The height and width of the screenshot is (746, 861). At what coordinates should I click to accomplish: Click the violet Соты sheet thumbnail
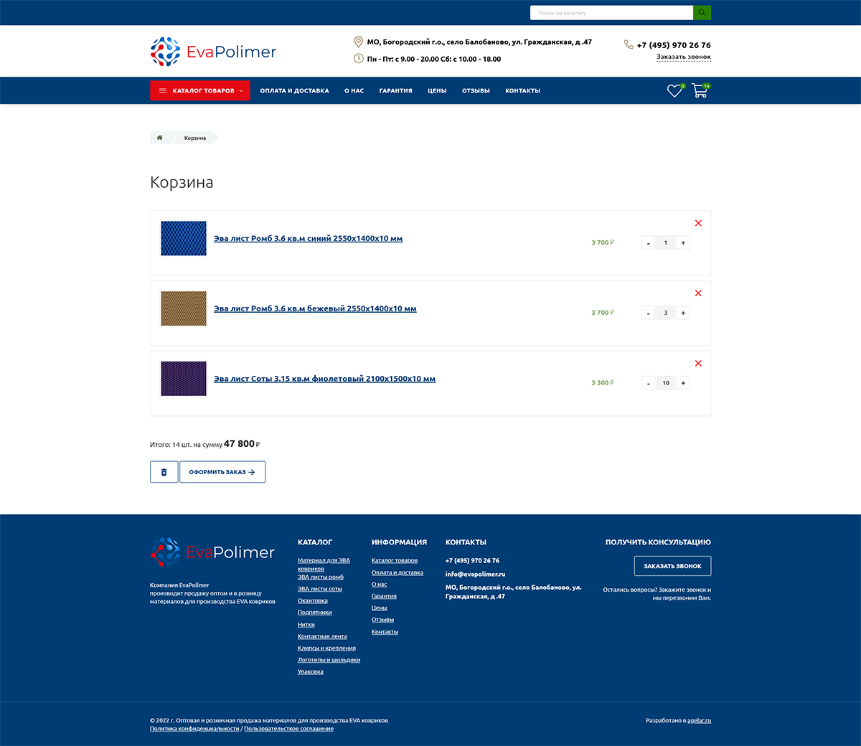coord(184,379)
